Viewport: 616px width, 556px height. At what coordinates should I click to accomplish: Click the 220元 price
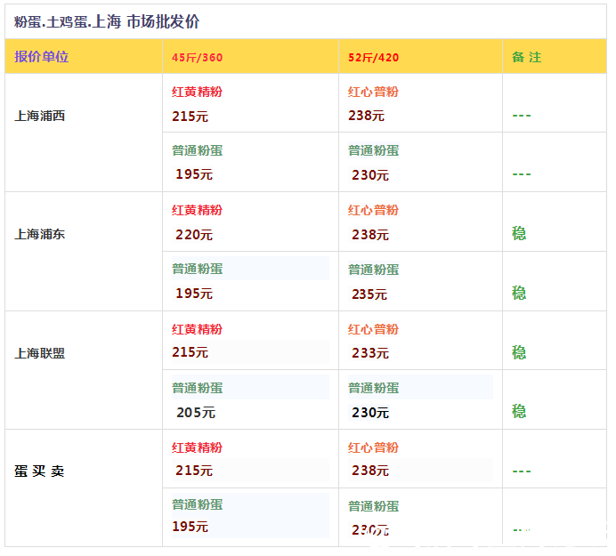[194, 235]
